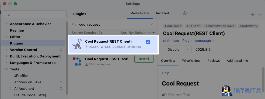The width and height of the screenshot is (265, 99).
Task: Open the plugins gear settings icon
Action: tap(185, 13)
